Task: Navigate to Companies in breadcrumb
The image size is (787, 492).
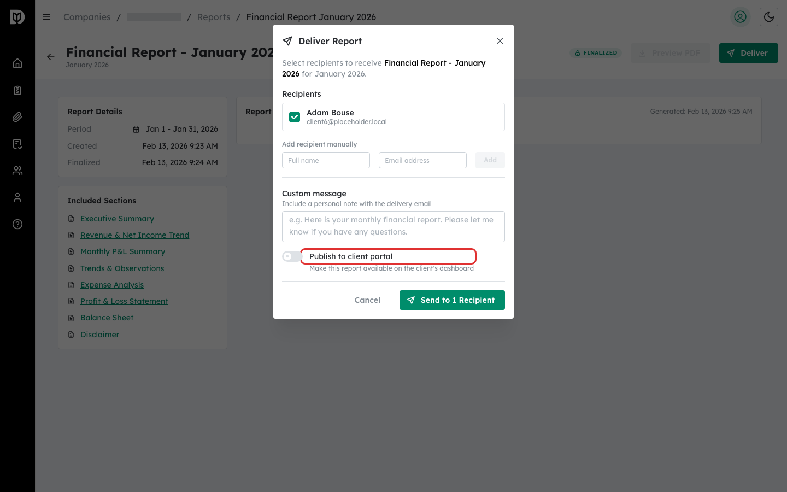Action: [x=87, y=17]
